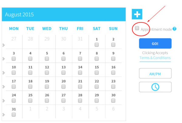
Task: Click the blue plus icon
Action: pyautogui.click(x=137, y=14)
